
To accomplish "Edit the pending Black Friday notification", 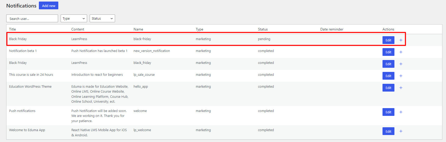I will point(388,40).
